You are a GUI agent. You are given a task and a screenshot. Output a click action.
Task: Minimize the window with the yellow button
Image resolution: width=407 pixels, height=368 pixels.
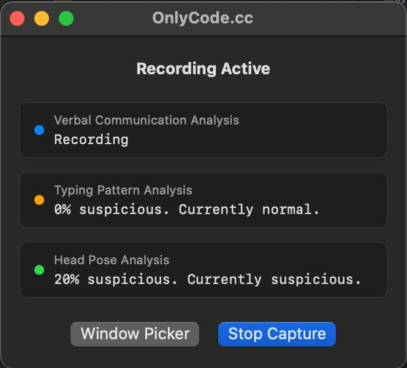tap(42, 18)
